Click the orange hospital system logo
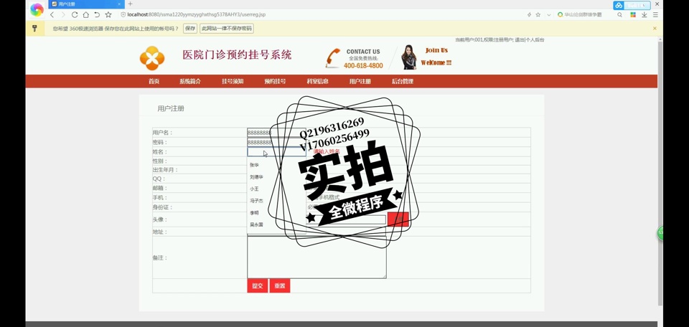 tap(151, 57)
